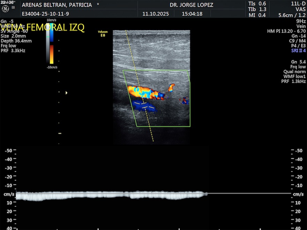Click the PRF 3.3kHz parameter on the left
307x230 pixels.
point(13,51)
